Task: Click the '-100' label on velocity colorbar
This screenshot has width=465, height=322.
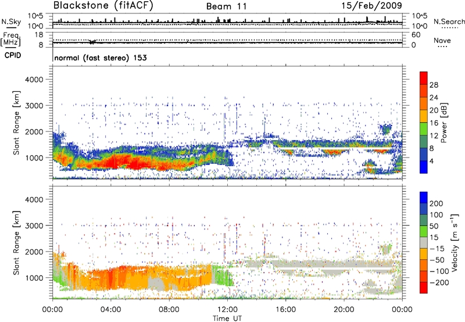Action: point(439,271)
